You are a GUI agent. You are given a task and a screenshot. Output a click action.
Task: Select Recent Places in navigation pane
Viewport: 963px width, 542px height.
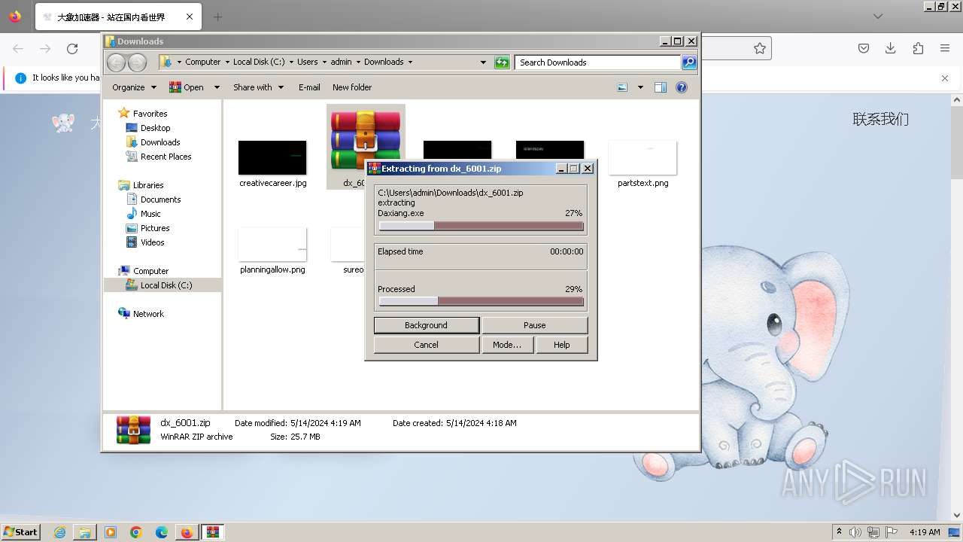click(166, 157)
